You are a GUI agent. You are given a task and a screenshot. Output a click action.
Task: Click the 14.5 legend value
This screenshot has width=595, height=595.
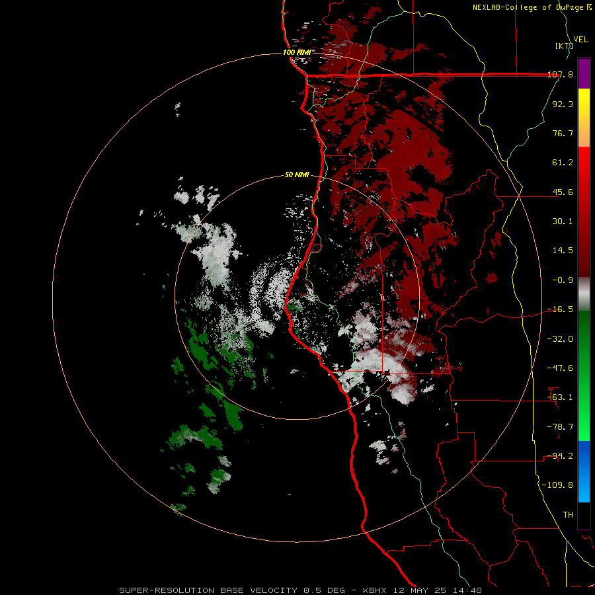click(x=563, y=251)
